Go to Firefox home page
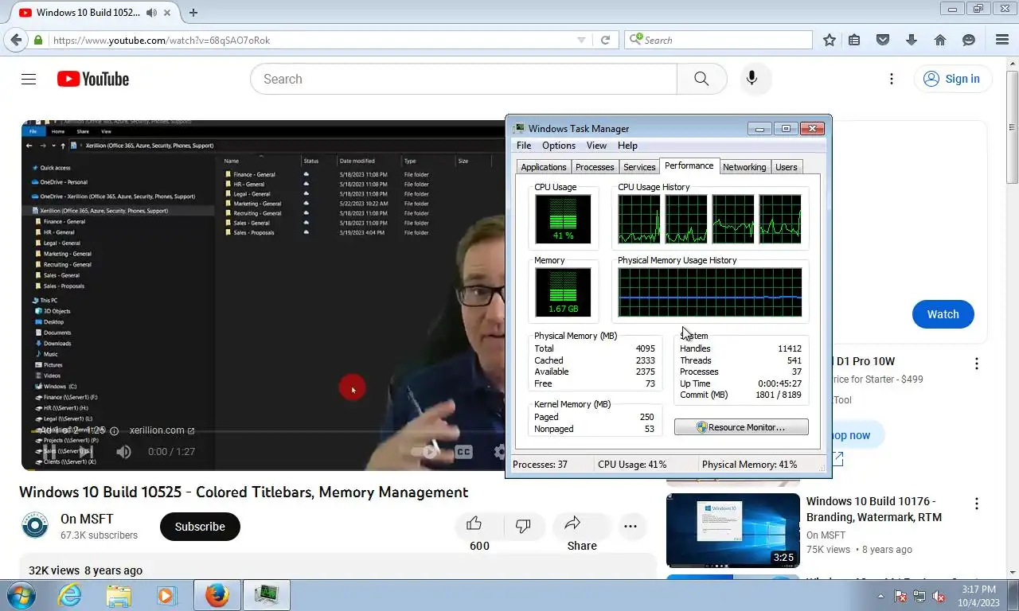 (940, 40)
